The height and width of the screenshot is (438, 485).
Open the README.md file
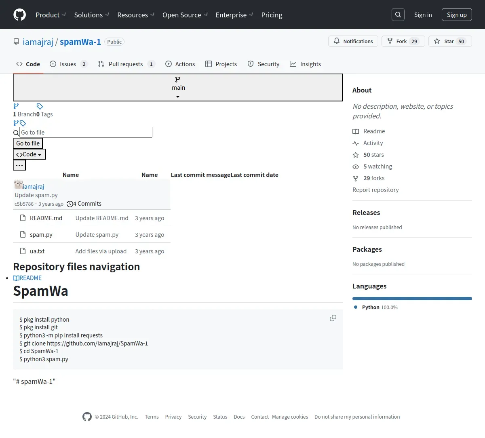tap(46, 218)
